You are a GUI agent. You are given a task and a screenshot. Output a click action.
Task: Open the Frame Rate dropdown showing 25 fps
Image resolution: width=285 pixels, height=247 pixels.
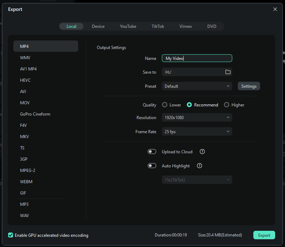pos(197,131)
